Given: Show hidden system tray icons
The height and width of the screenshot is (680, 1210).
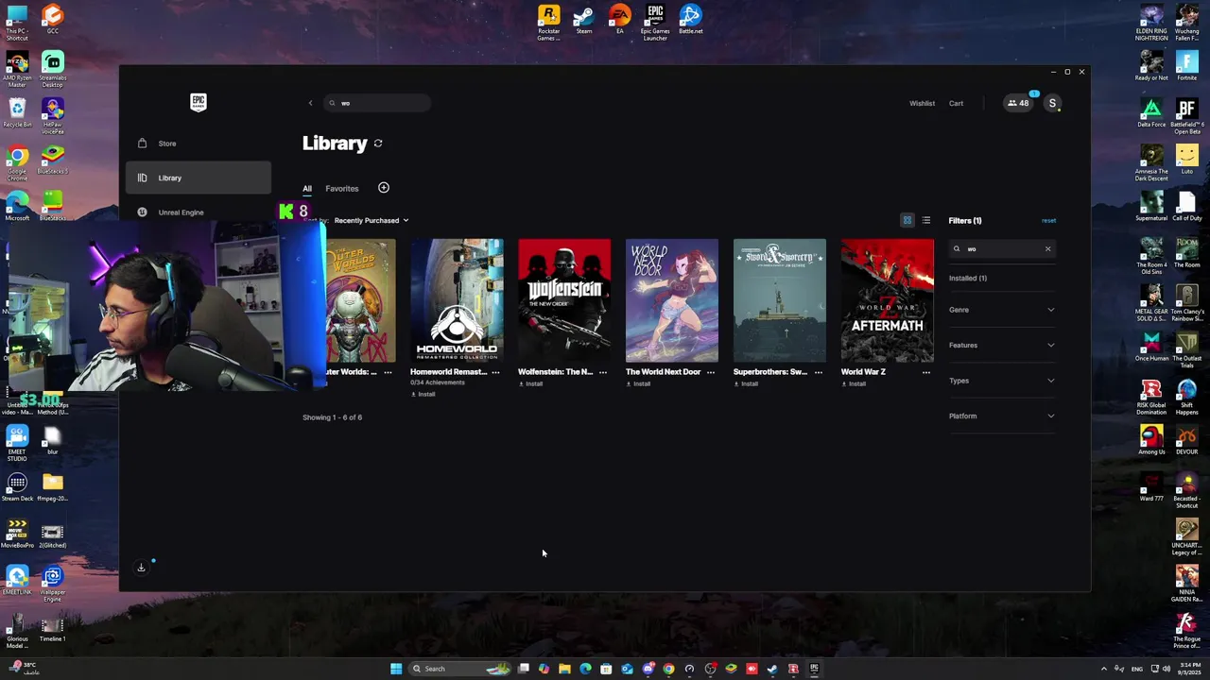Looking at the screenshot, I should (1103, 669).
